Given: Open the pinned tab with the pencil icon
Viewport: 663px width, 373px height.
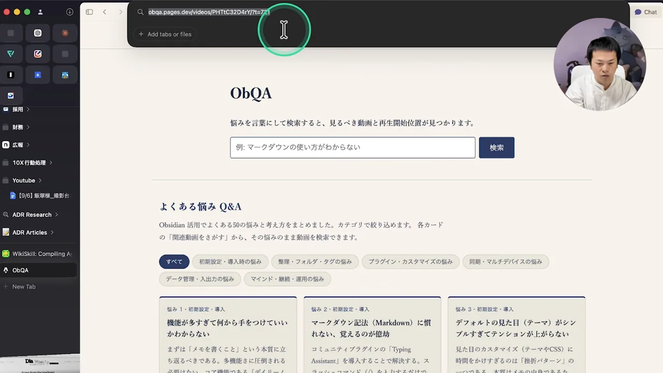Looking at the screenshot, I should 38,54.
